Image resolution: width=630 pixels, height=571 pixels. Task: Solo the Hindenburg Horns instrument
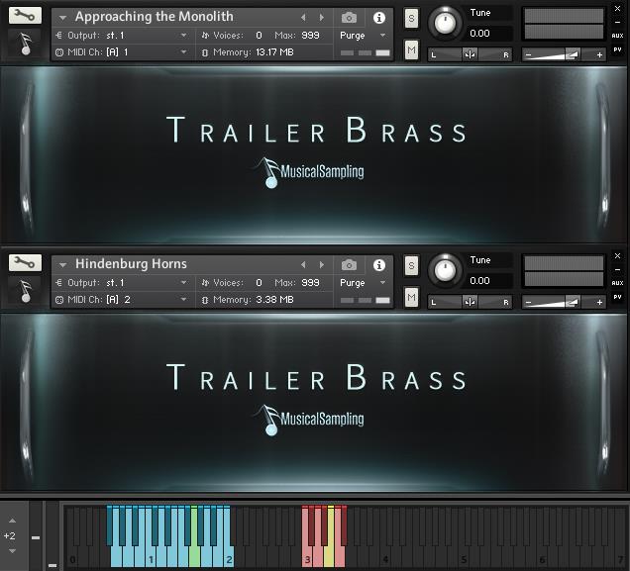click(x=411, y=265)
